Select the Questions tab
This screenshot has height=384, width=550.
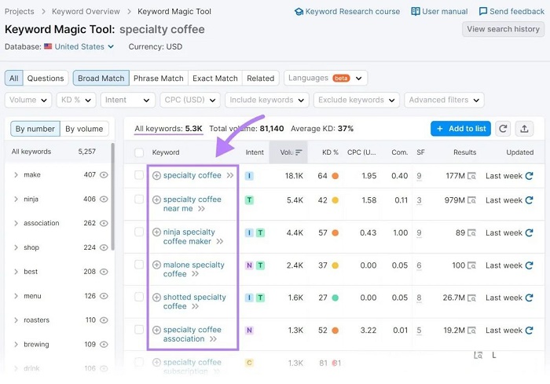click(46, 79)
